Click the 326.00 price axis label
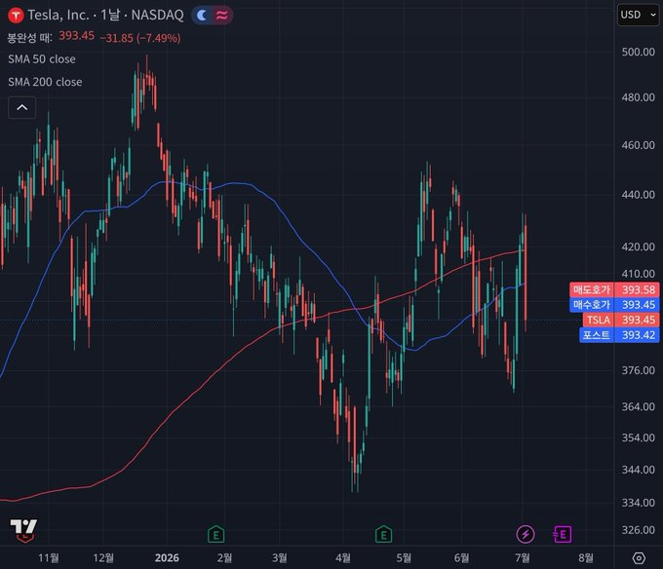The image size is (663, 569). coord(638,530)
